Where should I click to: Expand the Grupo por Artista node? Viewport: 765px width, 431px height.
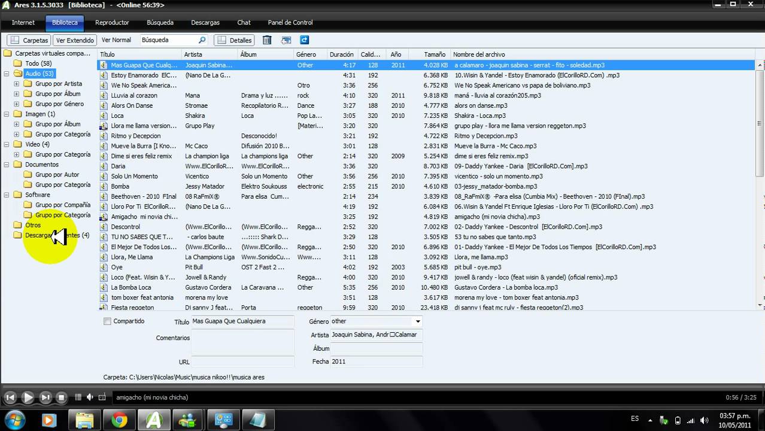tap(17, 84)
